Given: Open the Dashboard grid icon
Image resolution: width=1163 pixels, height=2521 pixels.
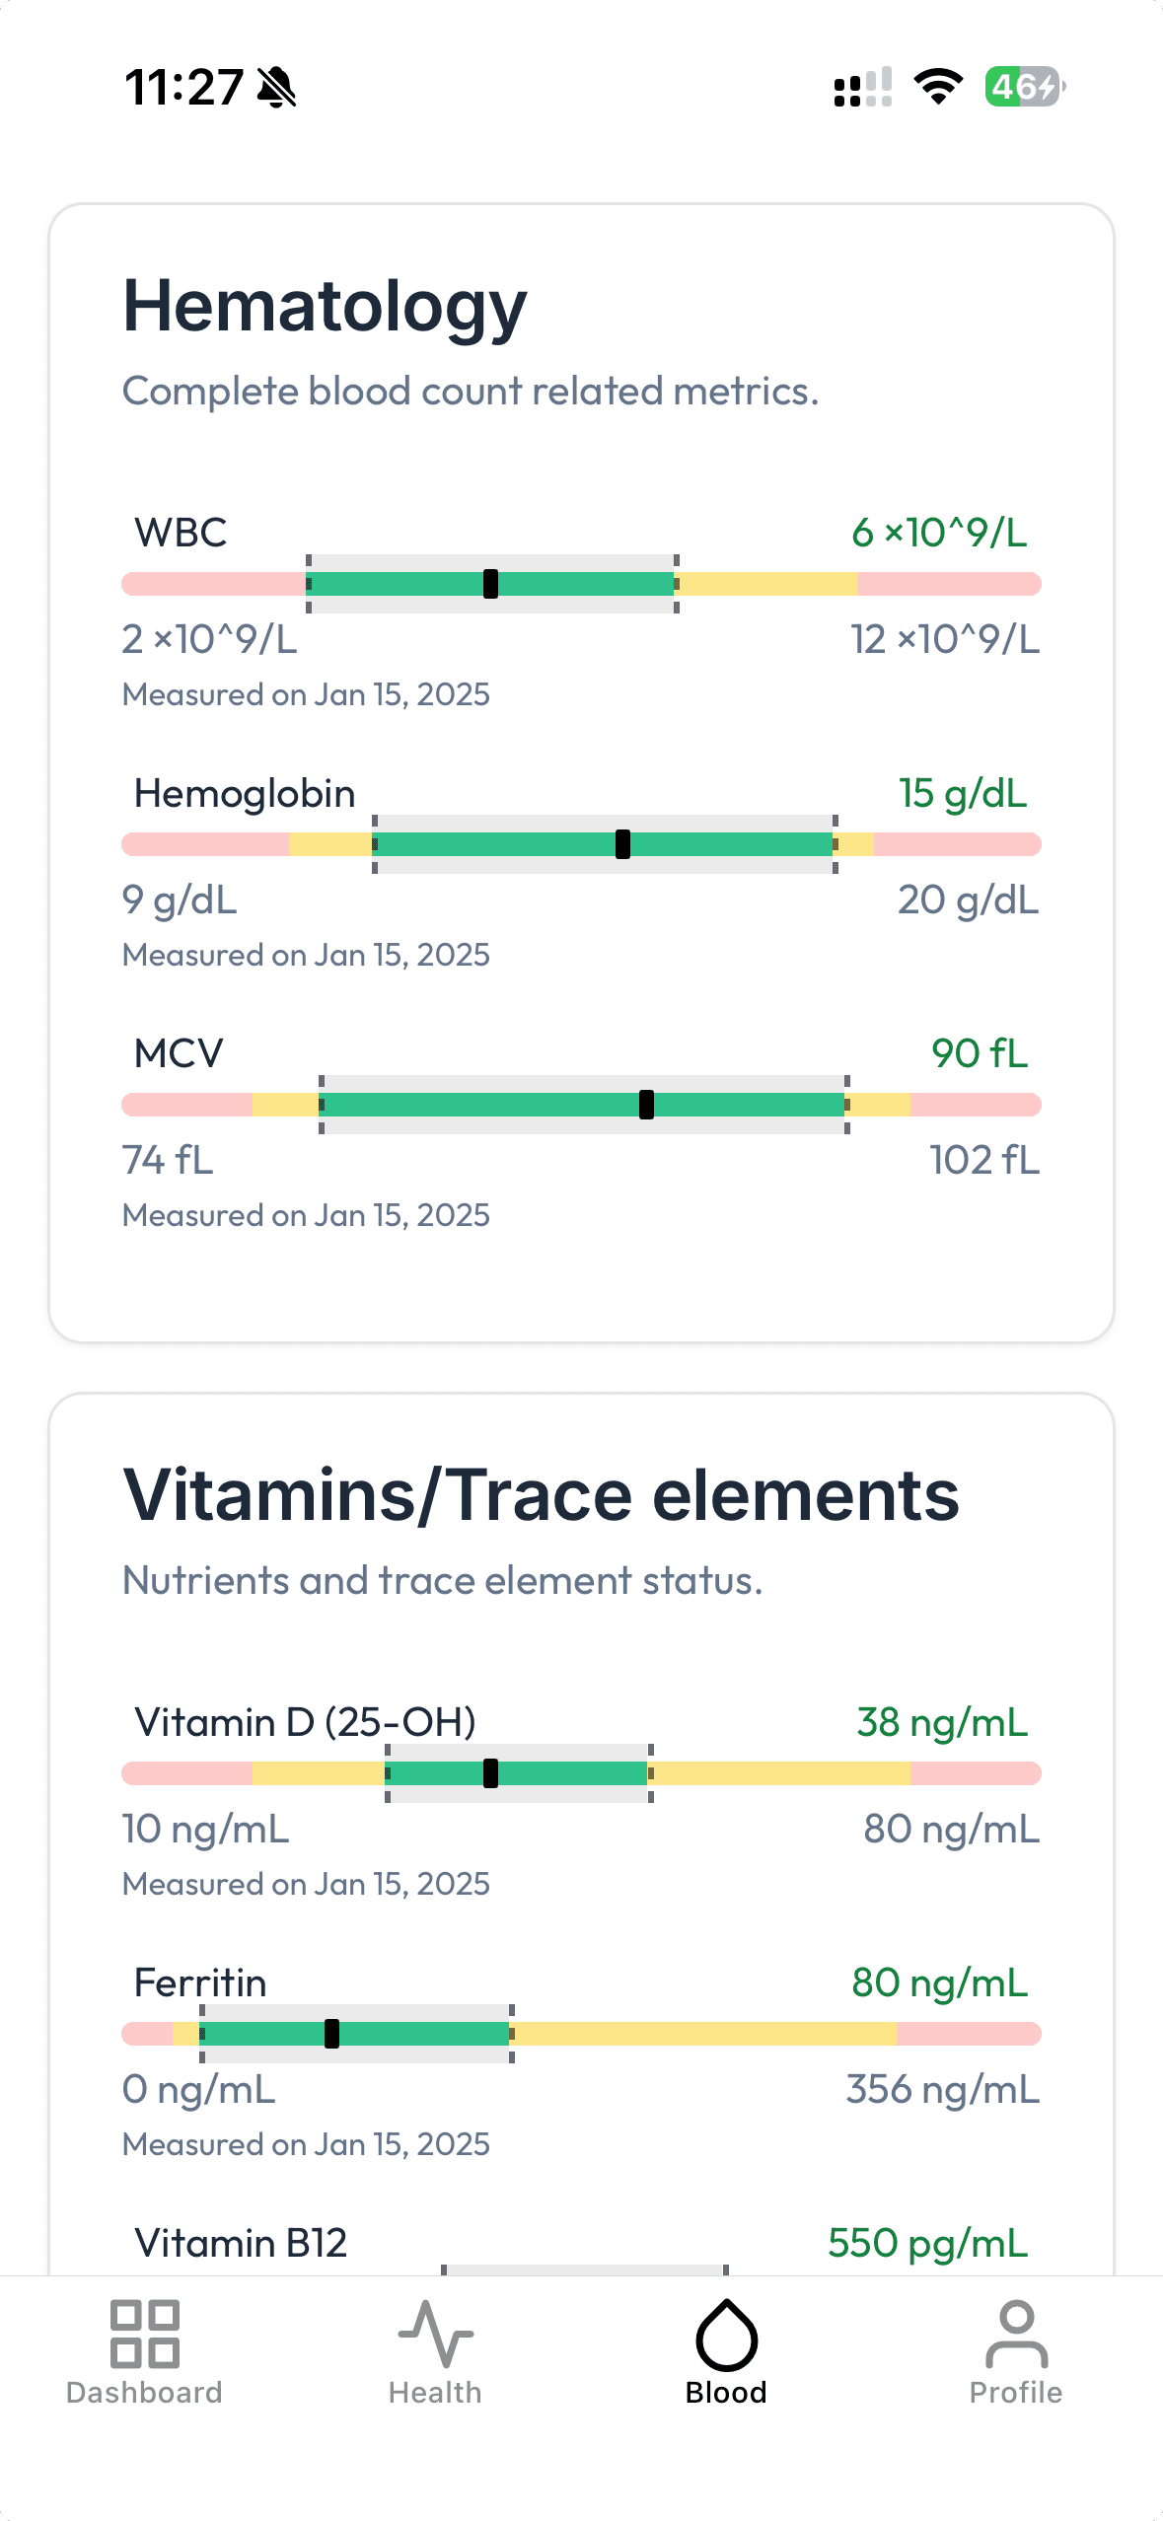Looking at the screenshot, I should 144,2334.
